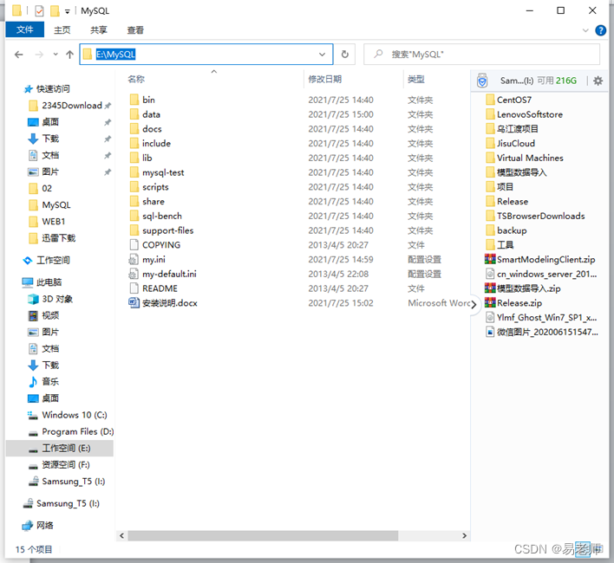Screen dimensions: 614x563
Task: Click the horizontal scrollbar thumb
Action: pyautogui.click(x=263, y=535)
